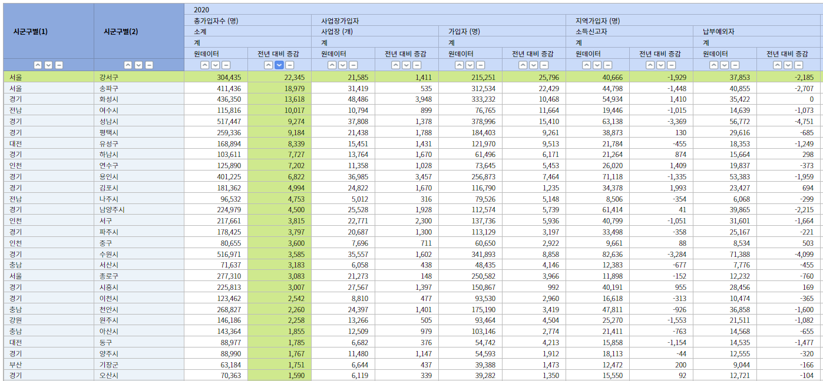Reset sort for 가입자 (명) 원데이터

[481, 65]
